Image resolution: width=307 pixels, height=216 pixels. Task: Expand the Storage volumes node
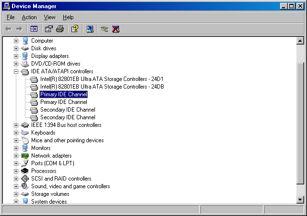click(x=16, y=194)
